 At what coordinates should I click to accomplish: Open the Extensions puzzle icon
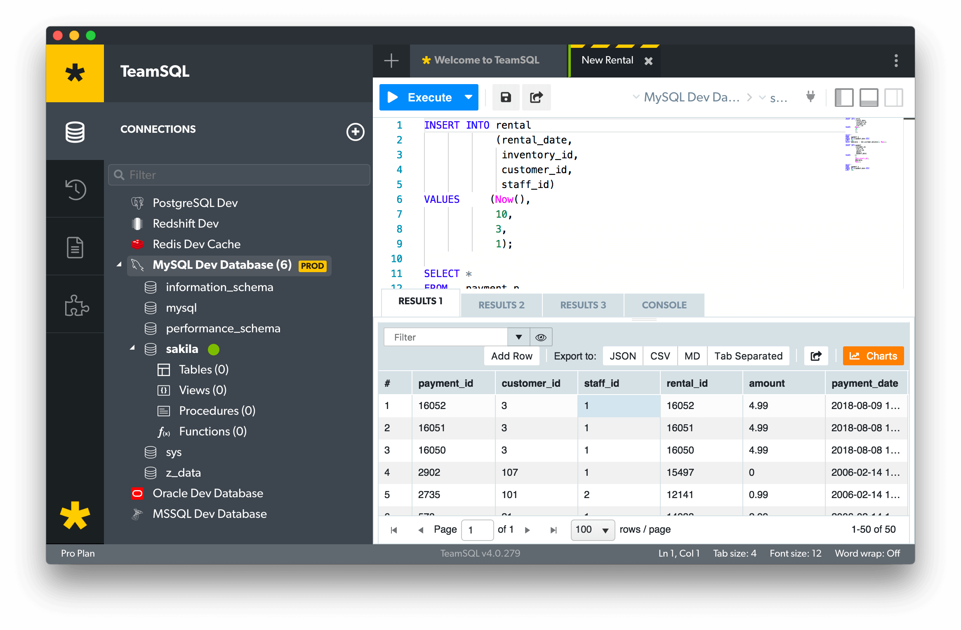coord(75,305)
